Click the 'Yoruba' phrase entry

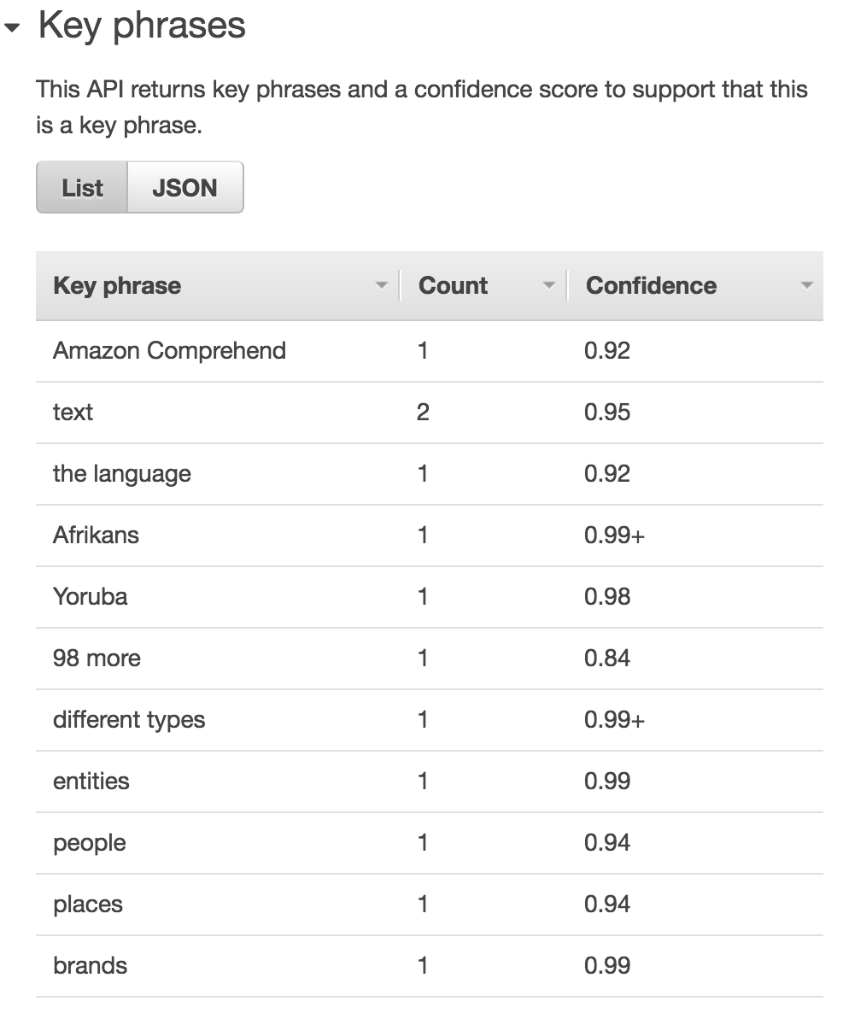tap(90, 597)
